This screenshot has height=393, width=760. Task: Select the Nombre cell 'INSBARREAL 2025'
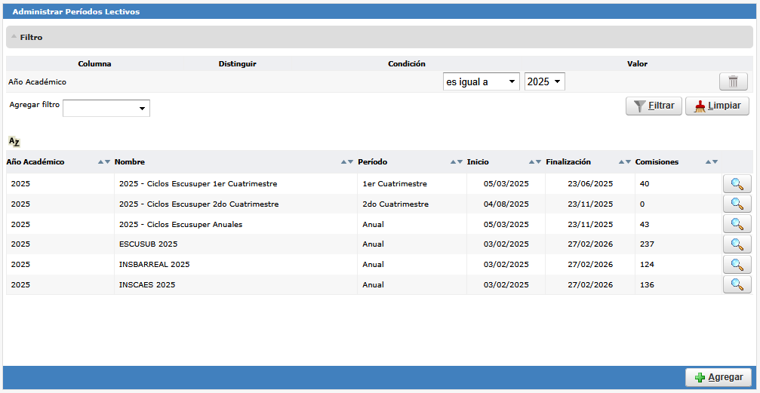pyautogui.click(x=154, y=265)
